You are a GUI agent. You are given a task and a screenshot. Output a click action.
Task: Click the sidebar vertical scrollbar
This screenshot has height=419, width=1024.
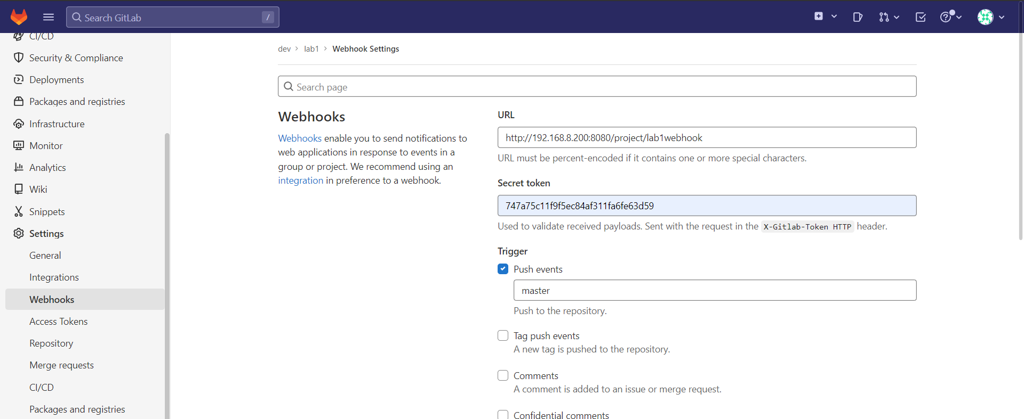point(167,266)
